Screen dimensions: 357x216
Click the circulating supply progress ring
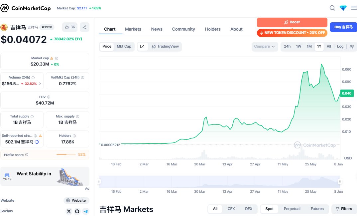(37, 142)
